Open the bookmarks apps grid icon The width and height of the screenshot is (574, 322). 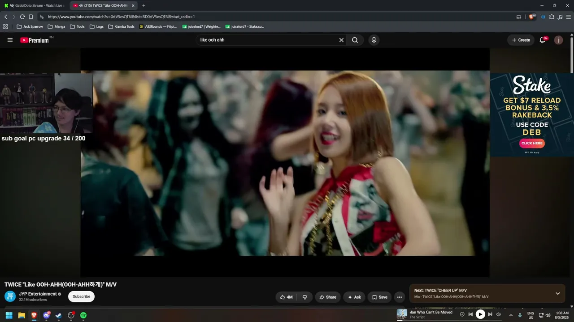(5, 26)
